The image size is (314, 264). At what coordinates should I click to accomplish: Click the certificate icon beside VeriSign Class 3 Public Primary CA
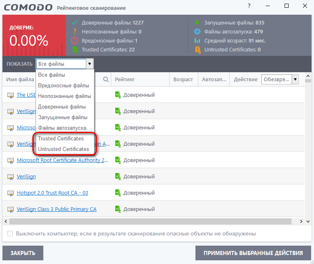[10, 210]
